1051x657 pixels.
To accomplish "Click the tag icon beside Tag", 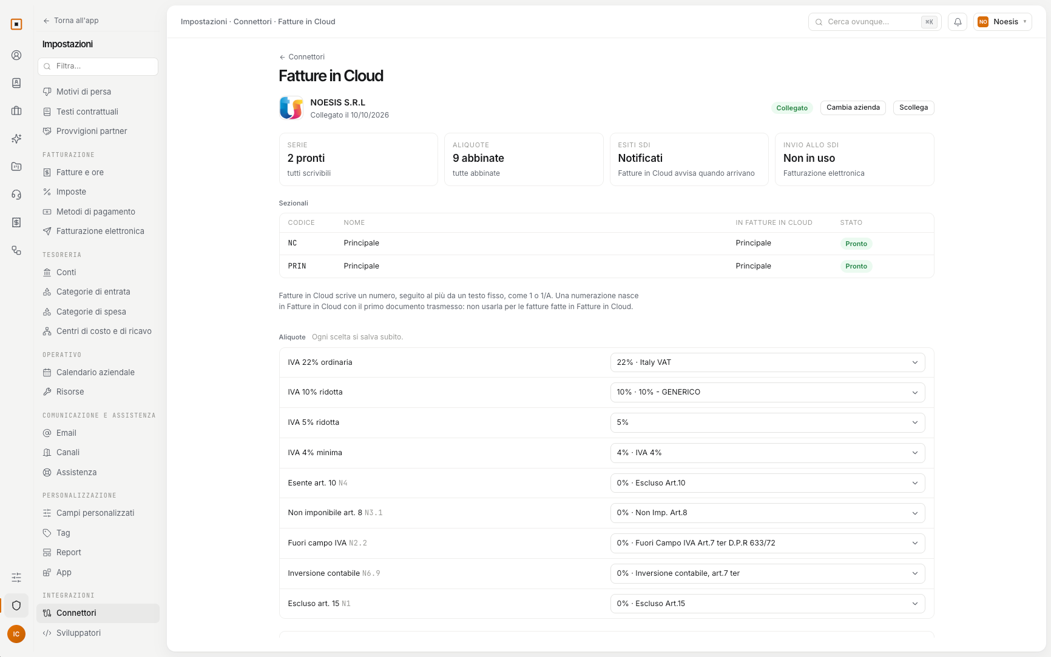I will tap(47, 533).
